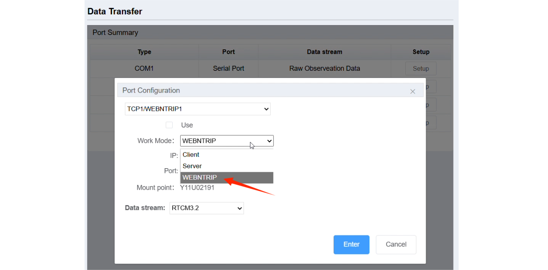Click the Data Transfer page heading
This screenshot has width=548, height=270.
tap(115, 12)
